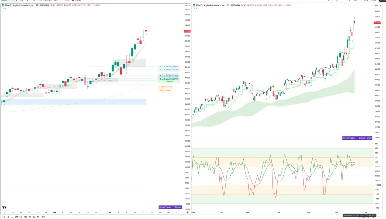Click the 500.00 level on left price axis

pyautogui.click(x=187, y=62)
